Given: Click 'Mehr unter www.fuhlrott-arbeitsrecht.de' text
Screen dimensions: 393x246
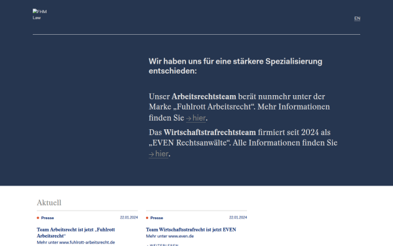Looking at the screenshot, I should [76, 242].
